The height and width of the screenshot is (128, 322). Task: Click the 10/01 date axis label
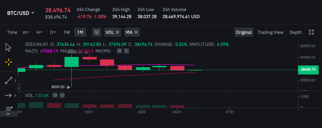click(89, 112)
